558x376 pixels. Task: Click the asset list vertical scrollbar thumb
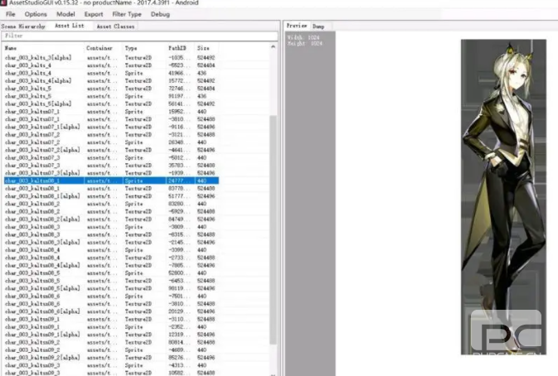pyautogui.click(x=273, y=229)
